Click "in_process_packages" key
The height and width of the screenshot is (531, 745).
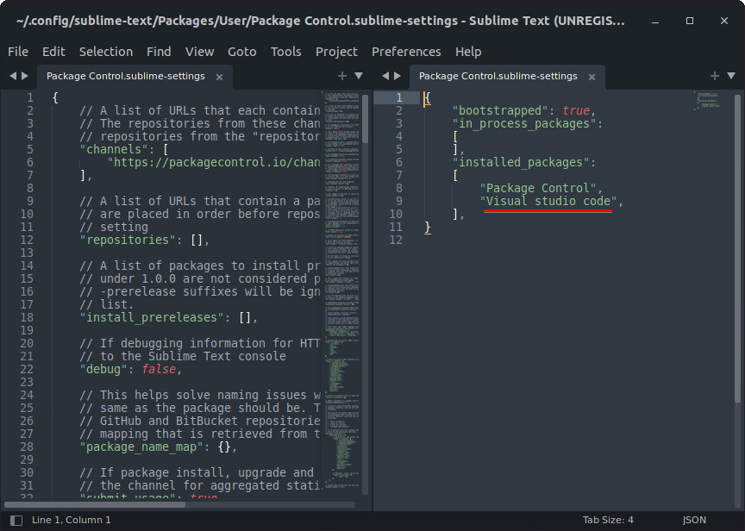(525, 123)
